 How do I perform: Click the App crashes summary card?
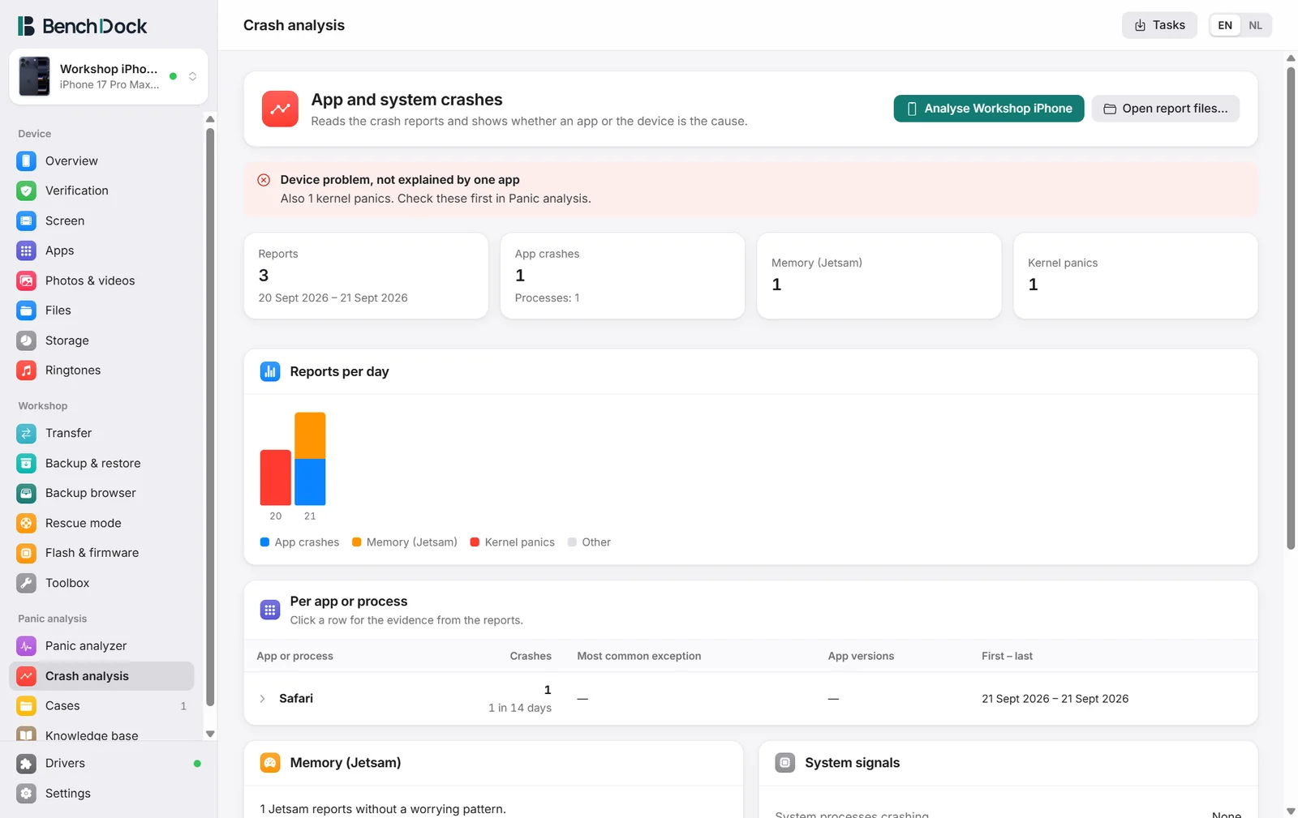pos(622,276)
